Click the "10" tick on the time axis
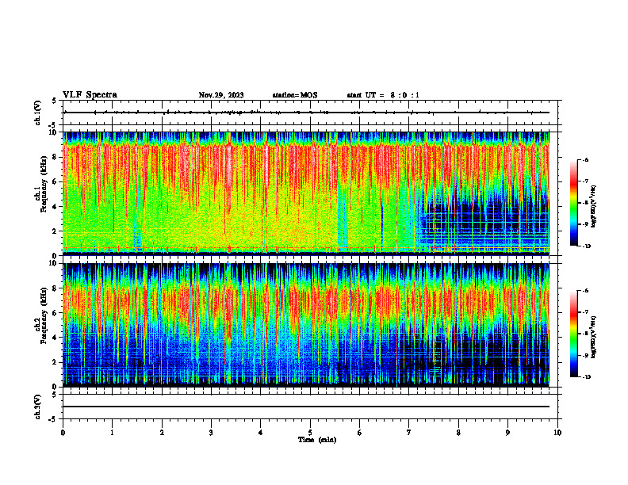The height and width of the screenshot is (485, 628). click(557, 433)
